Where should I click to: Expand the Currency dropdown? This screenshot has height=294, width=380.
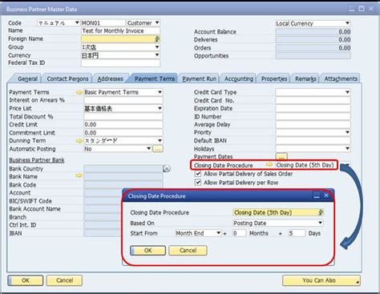157,55
